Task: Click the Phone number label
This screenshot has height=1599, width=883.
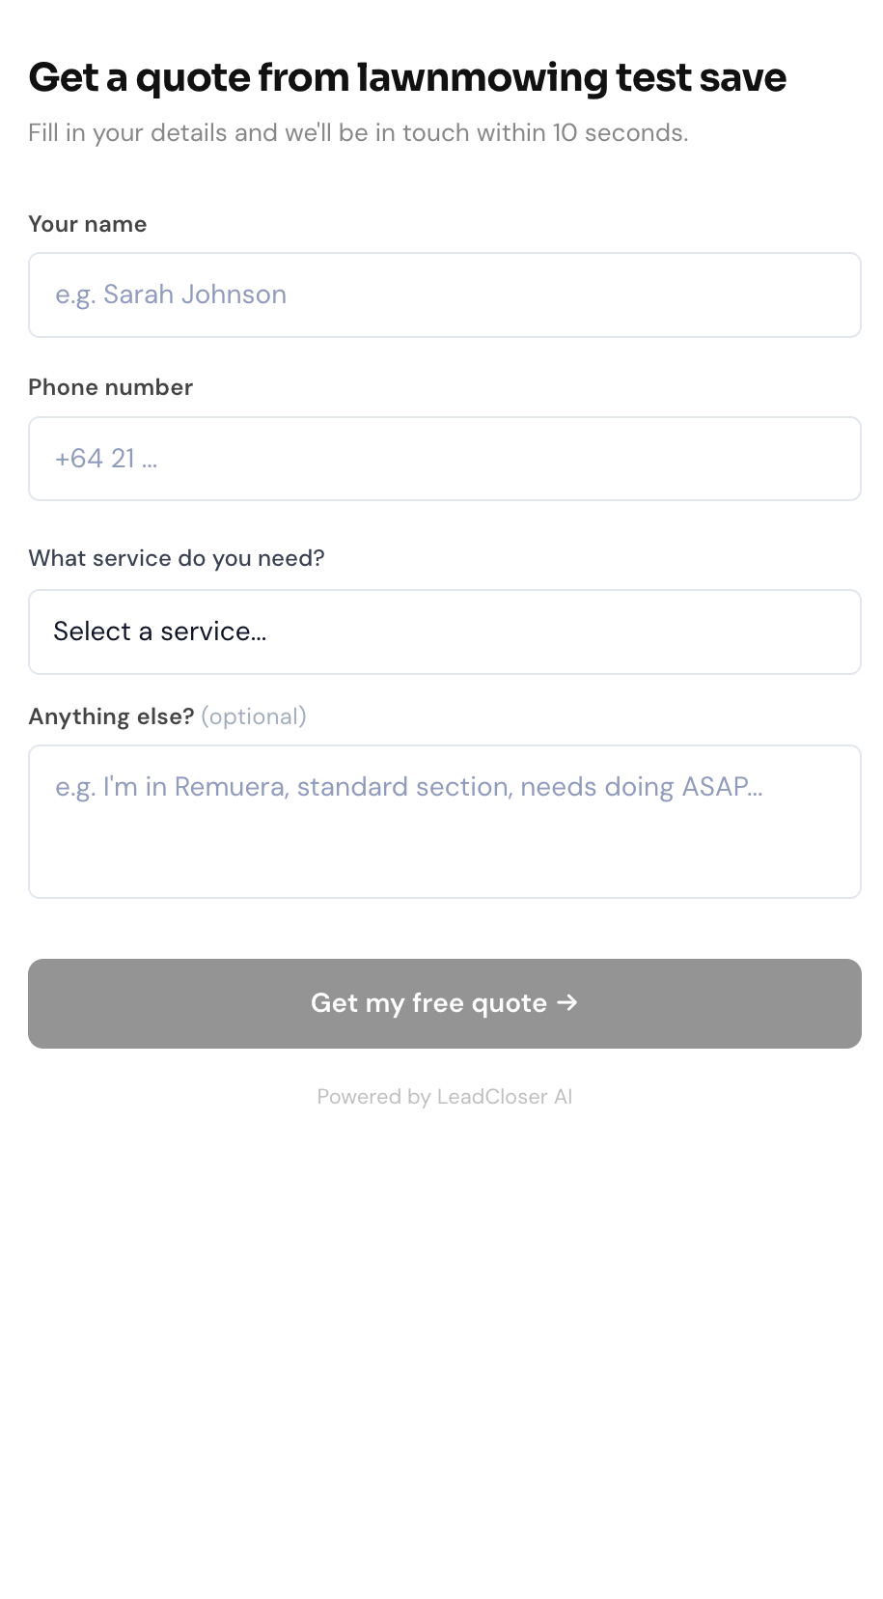Action: tap(111, 387)
